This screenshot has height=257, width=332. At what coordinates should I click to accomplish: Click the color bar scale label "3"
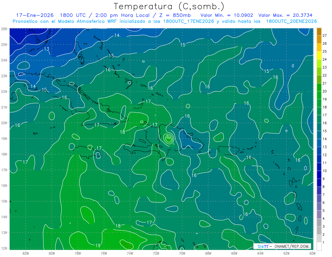324,227
